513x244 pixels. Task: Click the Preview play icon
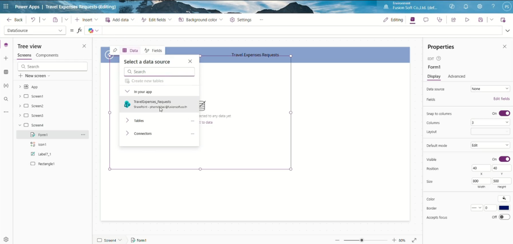[467, 20]
